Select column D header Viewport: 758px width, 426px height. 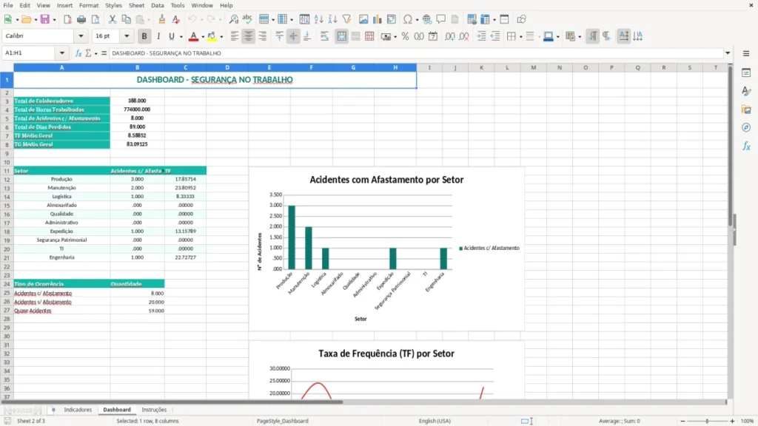(227, 67)
